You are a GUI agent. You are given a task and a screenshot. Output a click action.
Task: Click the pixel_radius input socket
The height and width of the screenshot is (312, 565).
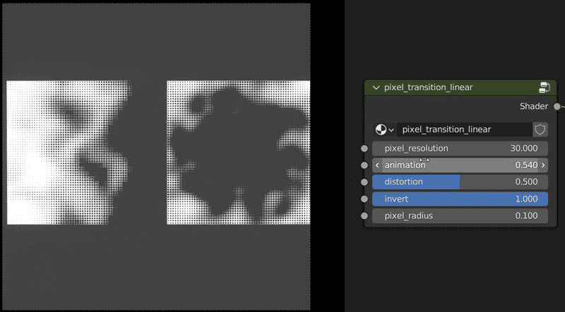pos(364,216)
